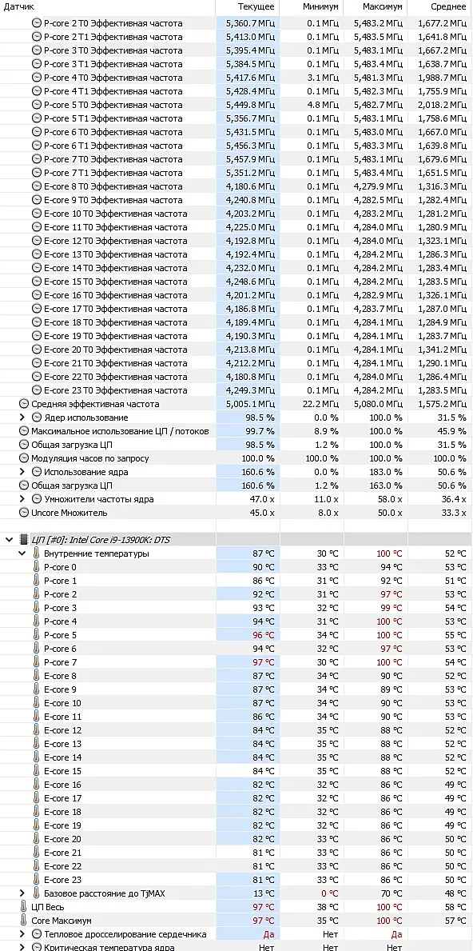Click the thermometer icon next to P-core 7
Screen dimensions: 473x951
coord(36,662)
